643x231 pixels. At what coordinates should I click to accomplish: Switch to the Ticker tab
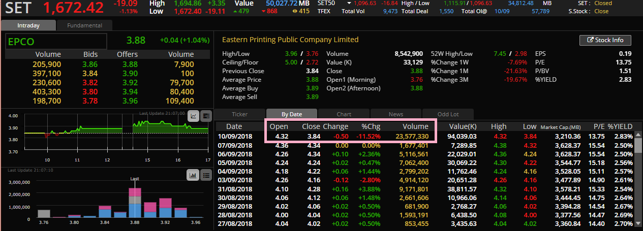(239, 114)
